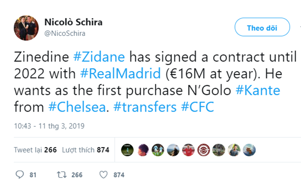Viewport: 301px width, 182px height.
Task: Open the #Kante hashtag link
Action: (258, 90)
